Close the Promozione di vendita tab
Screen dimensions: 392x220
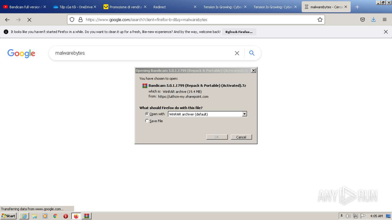click(x=145, y=7)
